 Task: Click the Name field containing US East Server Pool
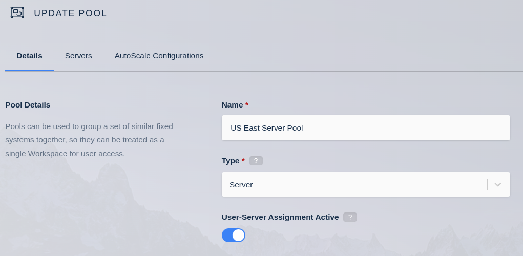365,127
